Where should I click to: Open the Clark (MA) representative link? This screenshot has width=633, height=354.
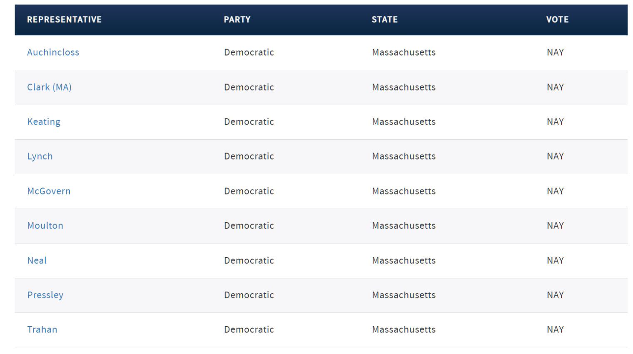(x=49, y=87)
